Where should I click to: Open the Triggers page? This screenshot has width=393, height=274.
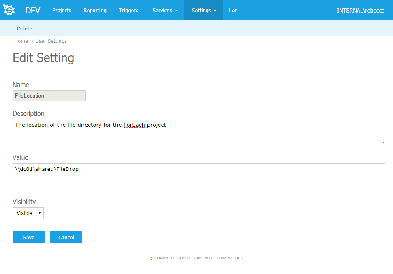coord(128,10)
